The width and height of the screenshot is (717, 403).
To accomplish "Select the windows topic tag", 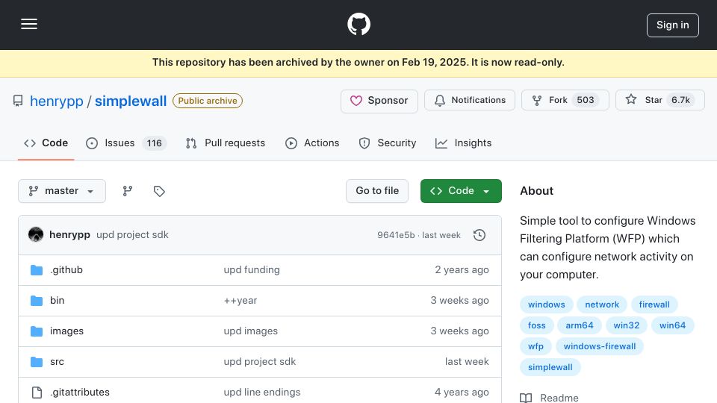I will pyautogui.click(x=547, y=304).
